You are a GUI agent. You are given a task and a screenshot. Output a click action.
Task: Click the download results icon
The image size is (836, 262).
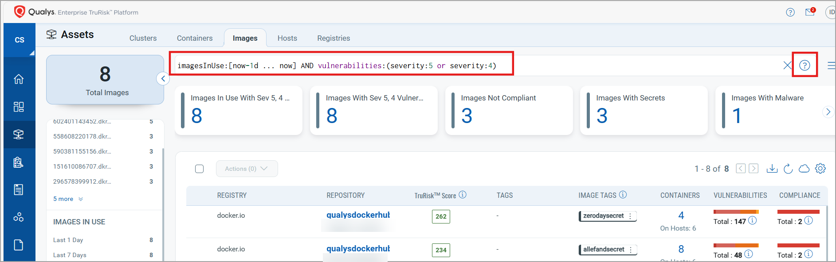click(x=772, y=169)
